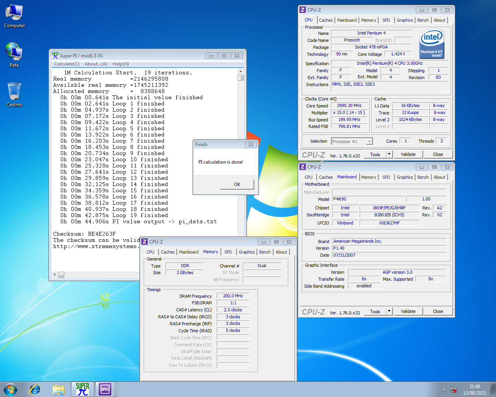Viewport: 496px width, 397px height.
Task: Click Validate in the CPU tab window
Action: coord(408,154)
